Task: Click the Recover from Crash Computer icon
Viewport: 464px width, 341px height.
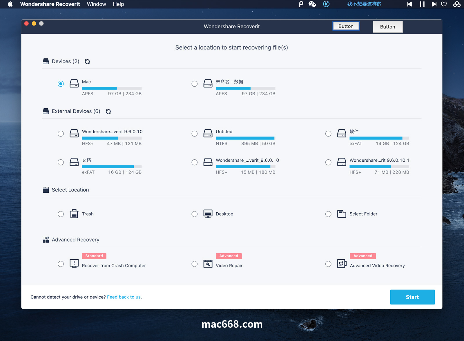Action: [x=74, y=263]
